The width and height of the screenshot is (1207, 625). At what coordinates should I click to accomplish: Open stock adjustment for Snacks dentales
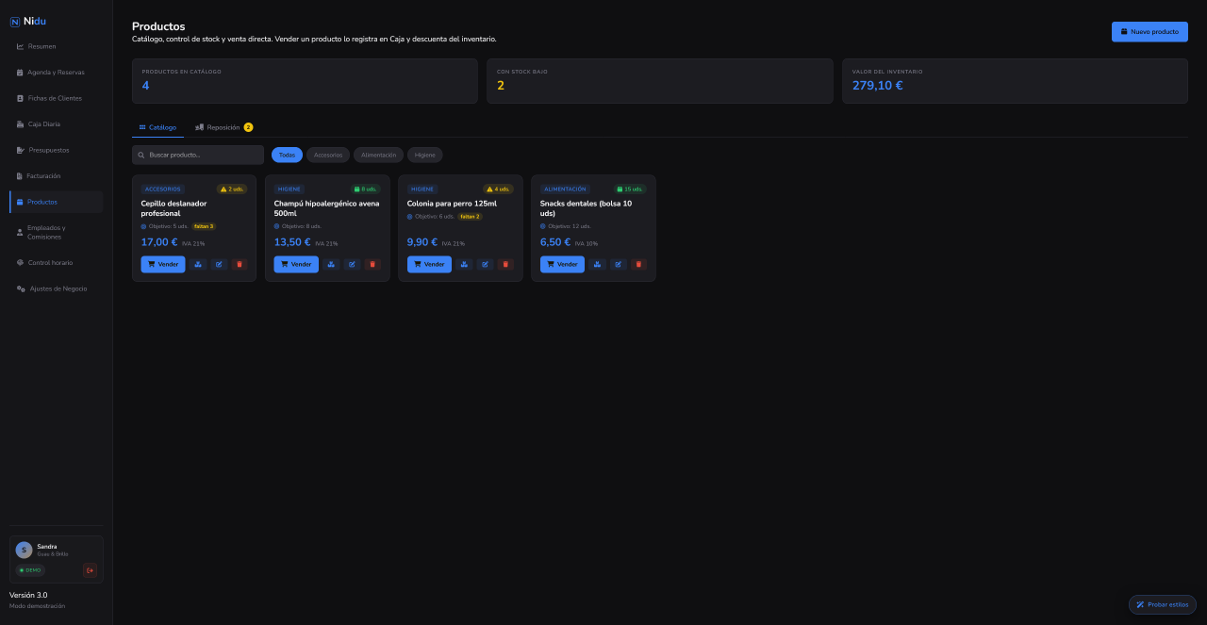597,264
